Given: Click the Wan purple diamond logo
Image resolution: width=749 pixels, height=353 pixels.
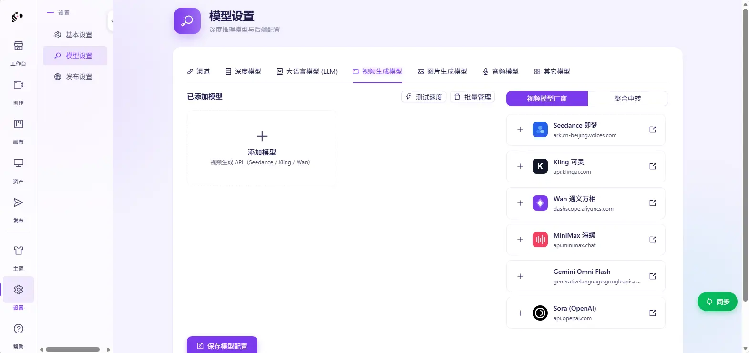Looking at the screenshot, I should coord(540,203).
